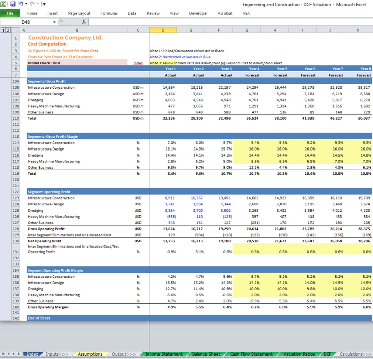Switch to the Output>>> sheet tab
Viewport: 373px width, 359px height.
click(124, 354)
